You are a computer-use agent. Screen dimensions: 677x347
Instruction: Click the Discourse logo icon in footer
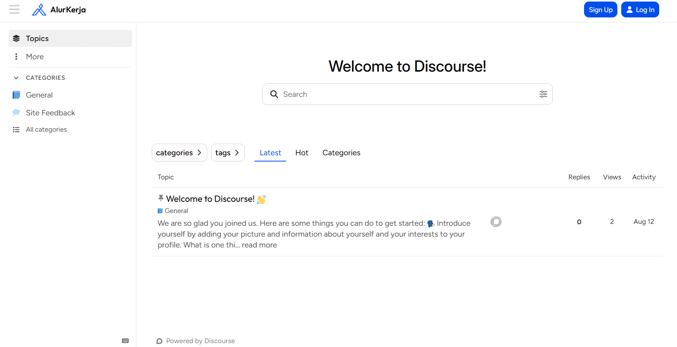point(159,341)
